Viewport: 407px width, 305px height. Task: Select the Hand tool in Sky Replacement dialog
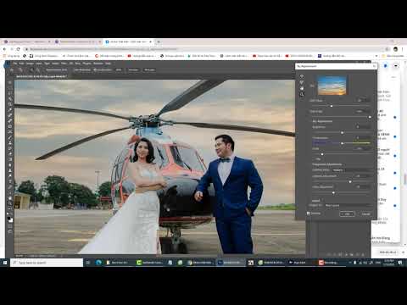click(302, 88)
